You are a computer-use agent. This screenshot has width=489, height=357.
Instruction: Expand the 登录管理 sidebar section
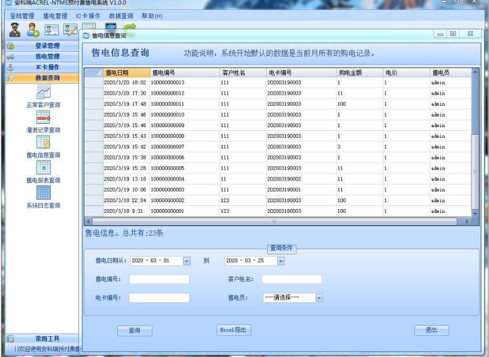pos(43,46)
